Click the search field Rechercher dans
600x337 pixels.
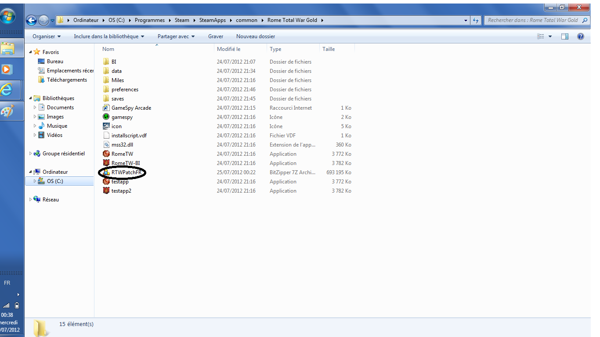[x=538, y=20]
